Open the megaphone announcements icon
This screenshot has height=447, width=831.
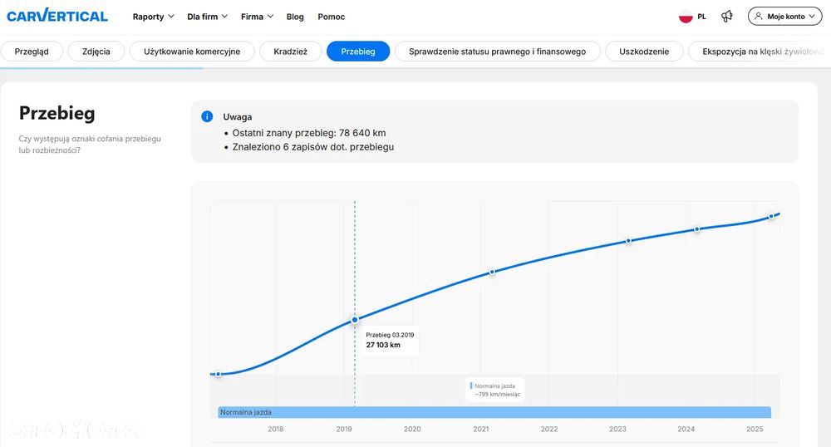click(727, 17)
